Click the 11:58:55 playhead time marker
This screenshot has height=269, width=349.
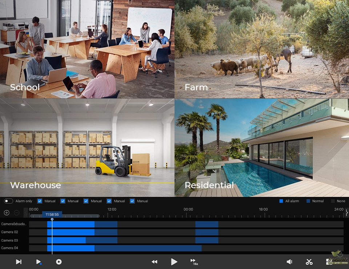52,214
